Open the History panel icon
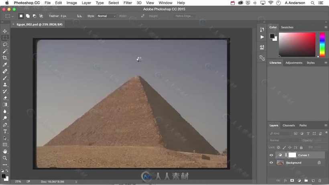The height and width of the screenshot is (185, 329). pyautogui.click(x=262, y=29)
